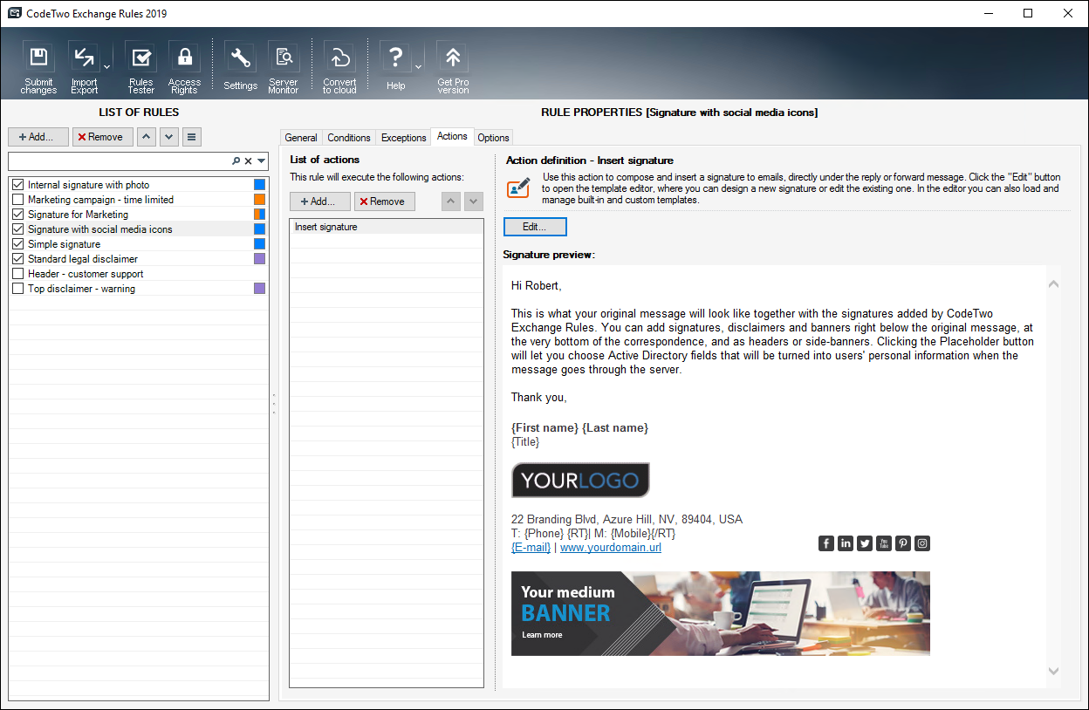This screenshot has width=1089, height=710.
Task: Click the move action up arrow
Action: point(451,201)
